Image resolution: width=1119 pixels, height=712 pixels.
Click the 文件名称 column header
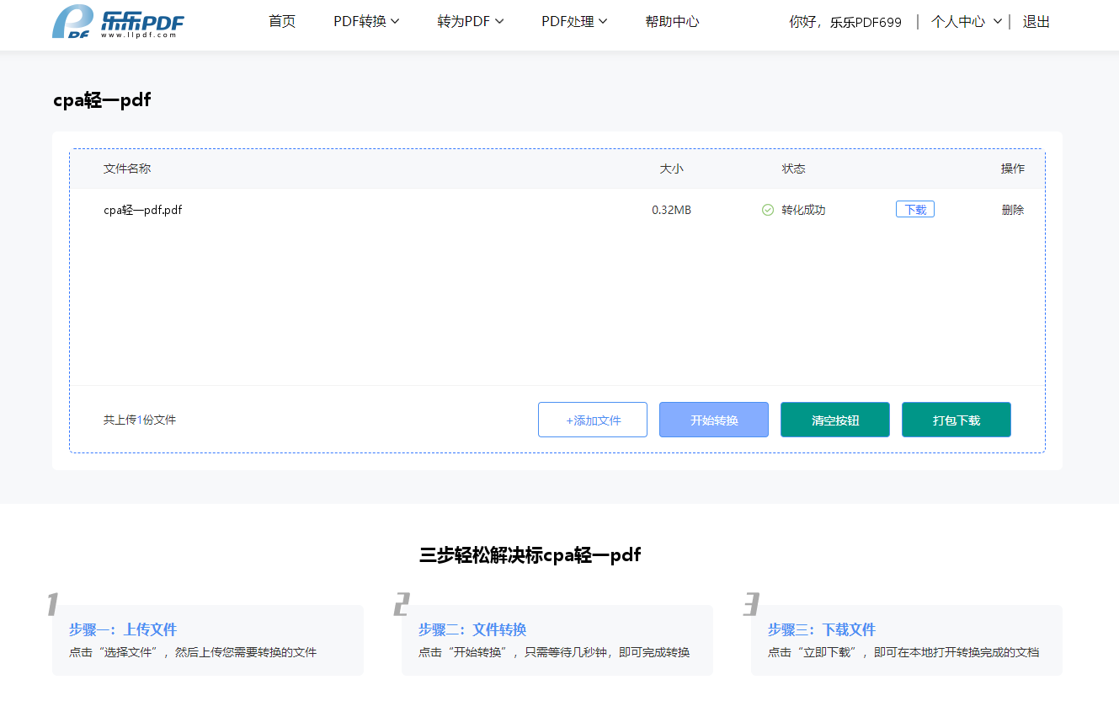coord(127,169)
